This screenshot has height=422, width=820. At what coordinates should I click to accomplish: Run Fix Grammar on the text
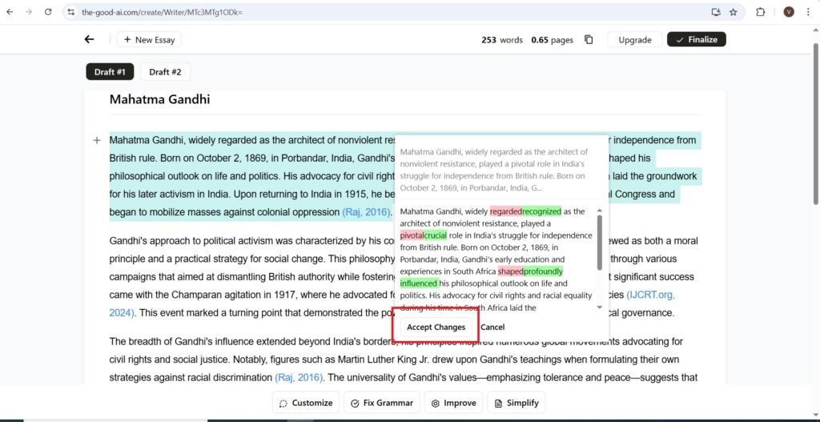tap(381, 403)
